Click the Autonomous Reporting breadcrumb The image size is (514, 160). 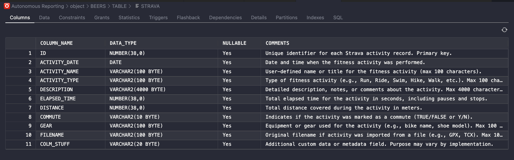click(38, 6)
